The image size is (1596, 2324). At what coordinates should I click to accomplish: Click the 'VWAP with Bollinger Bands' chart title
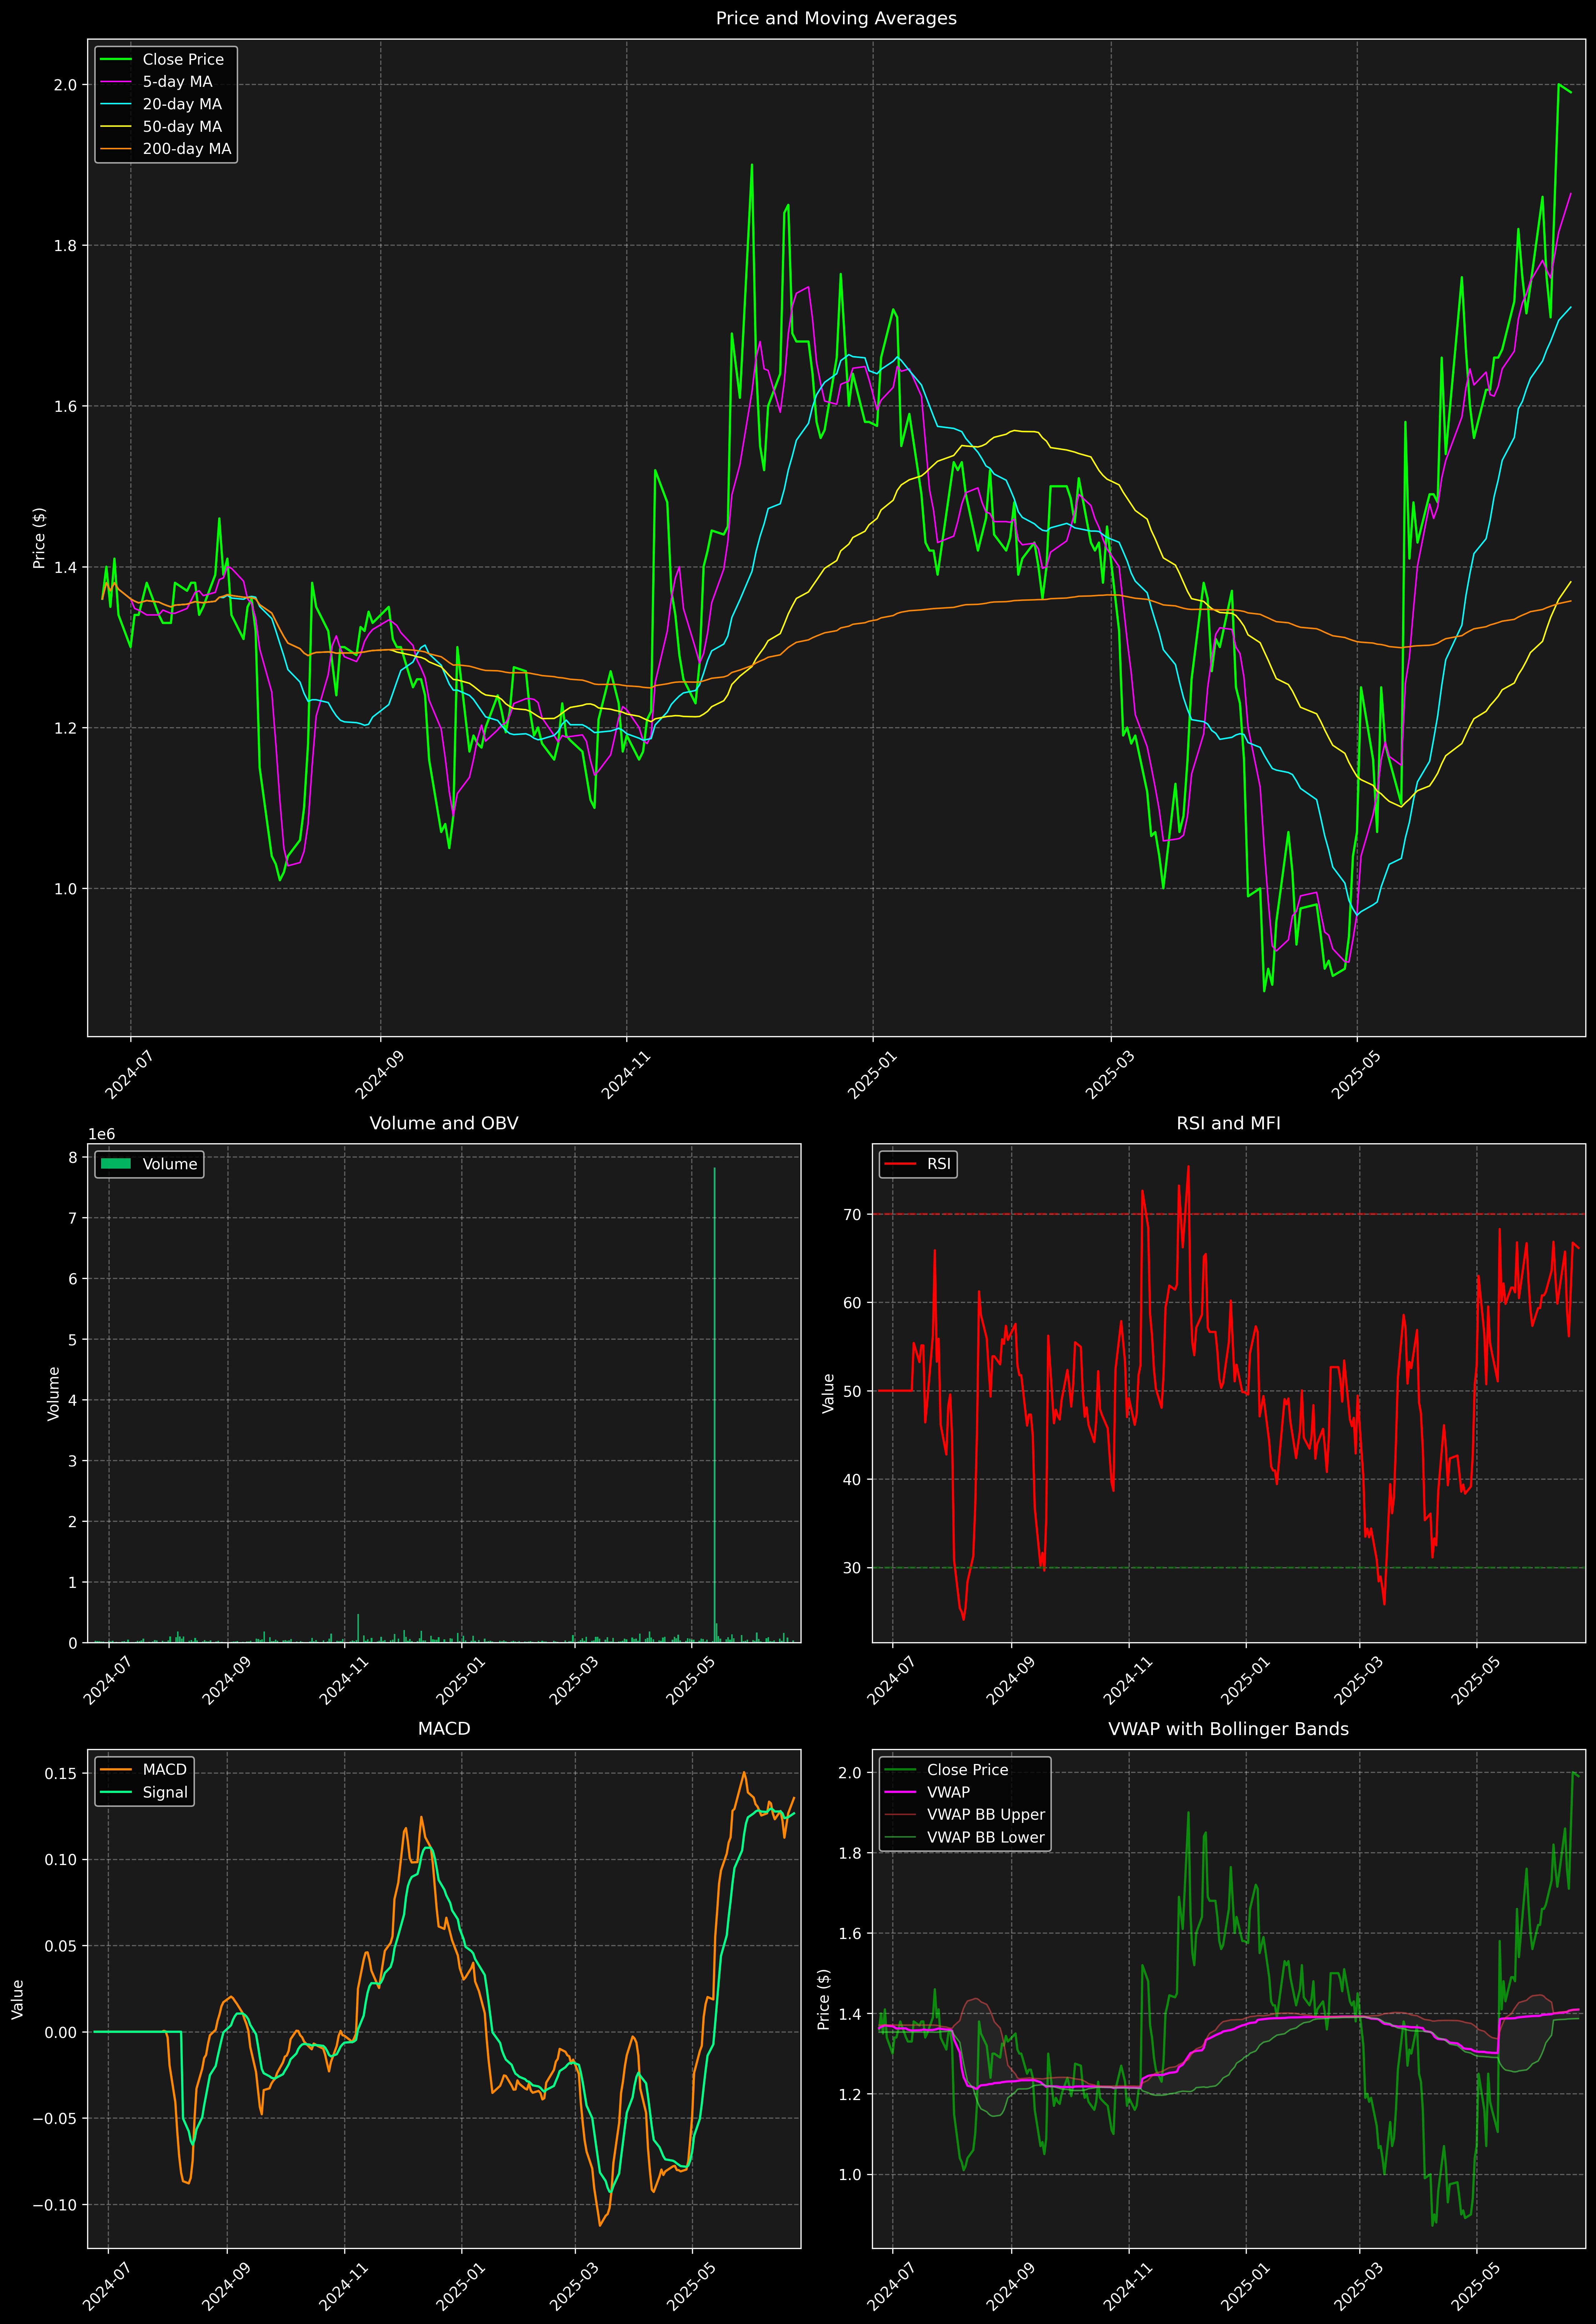[1228, 1729]
